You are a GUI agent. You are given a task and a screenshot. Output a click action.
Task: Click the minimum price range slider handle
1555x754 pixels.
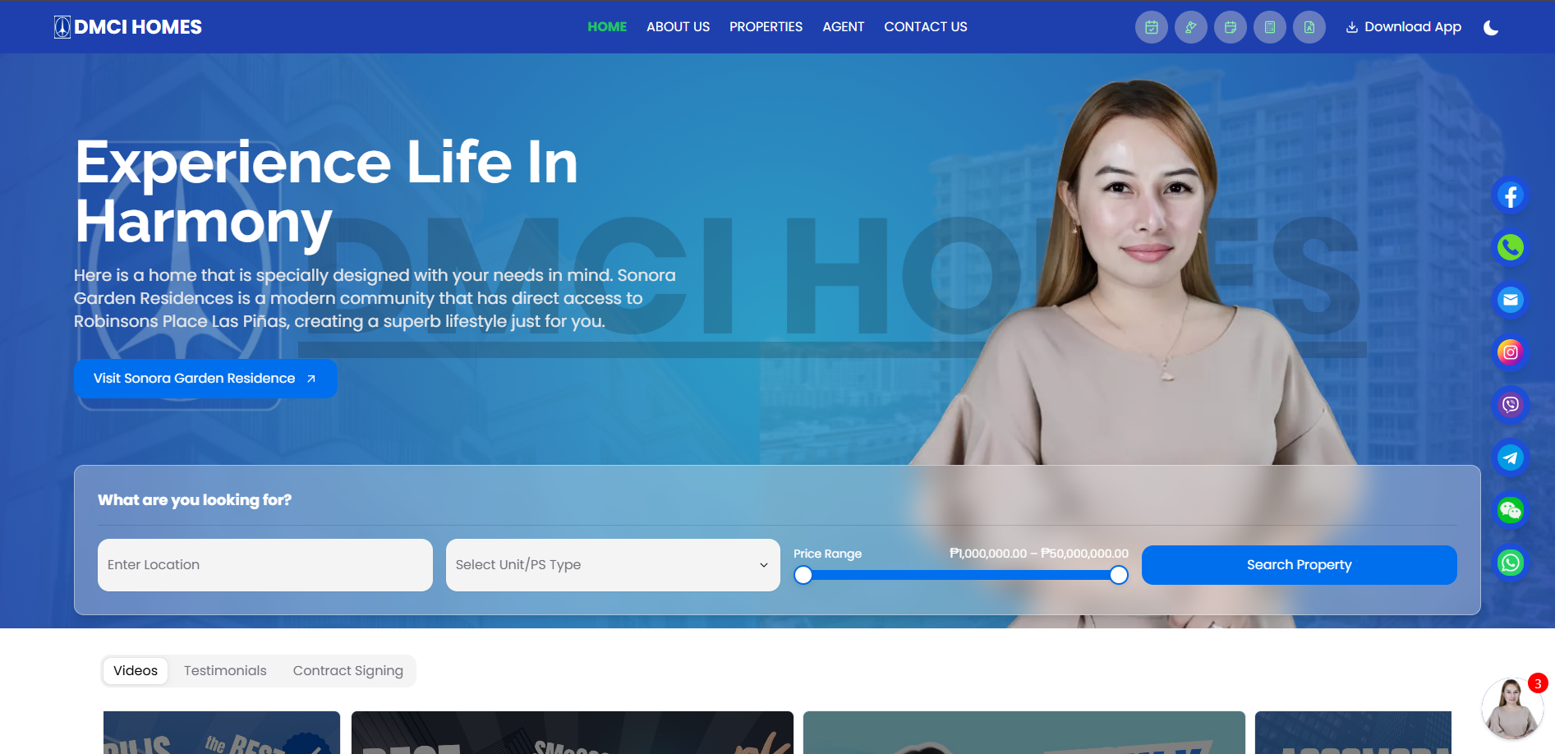pyautogui.click(x=803, y=575)
